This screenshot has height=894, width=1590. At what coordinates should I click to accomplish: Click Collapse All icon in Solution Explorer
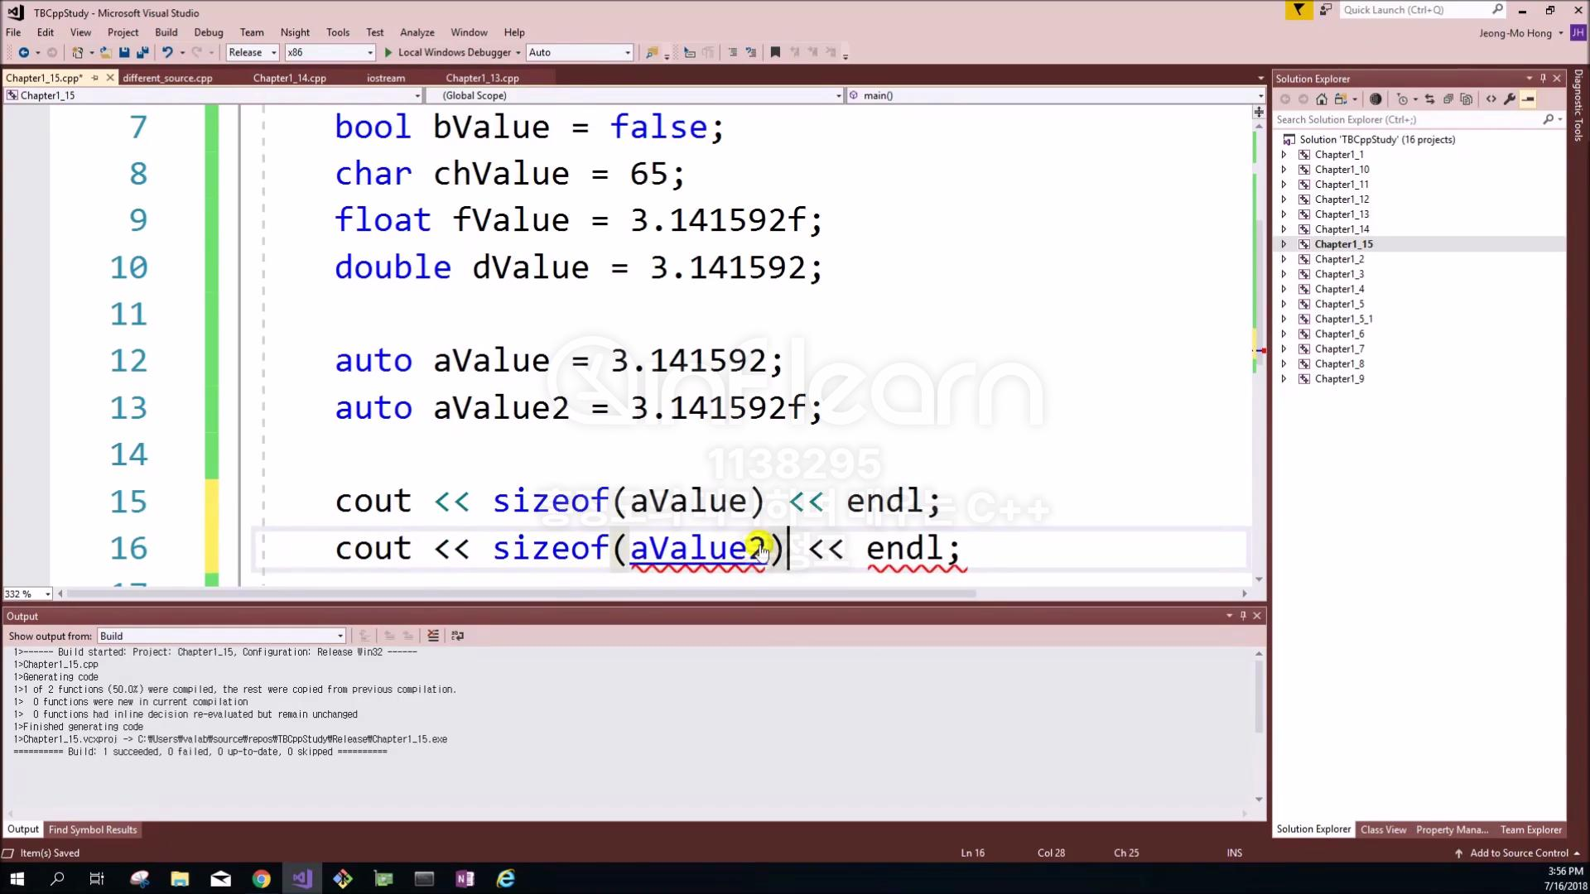(x=1448, y=99)
